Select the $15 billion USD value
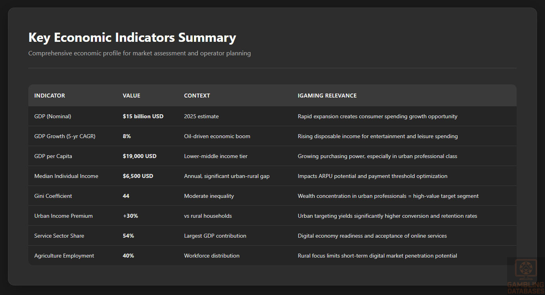Image resolution: width=545 pixels, height=295 pixels. point(143,117)
